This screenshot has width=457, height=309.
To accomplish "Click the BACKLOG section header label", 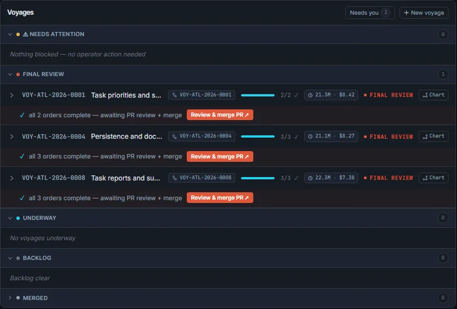I will [37, 258].
